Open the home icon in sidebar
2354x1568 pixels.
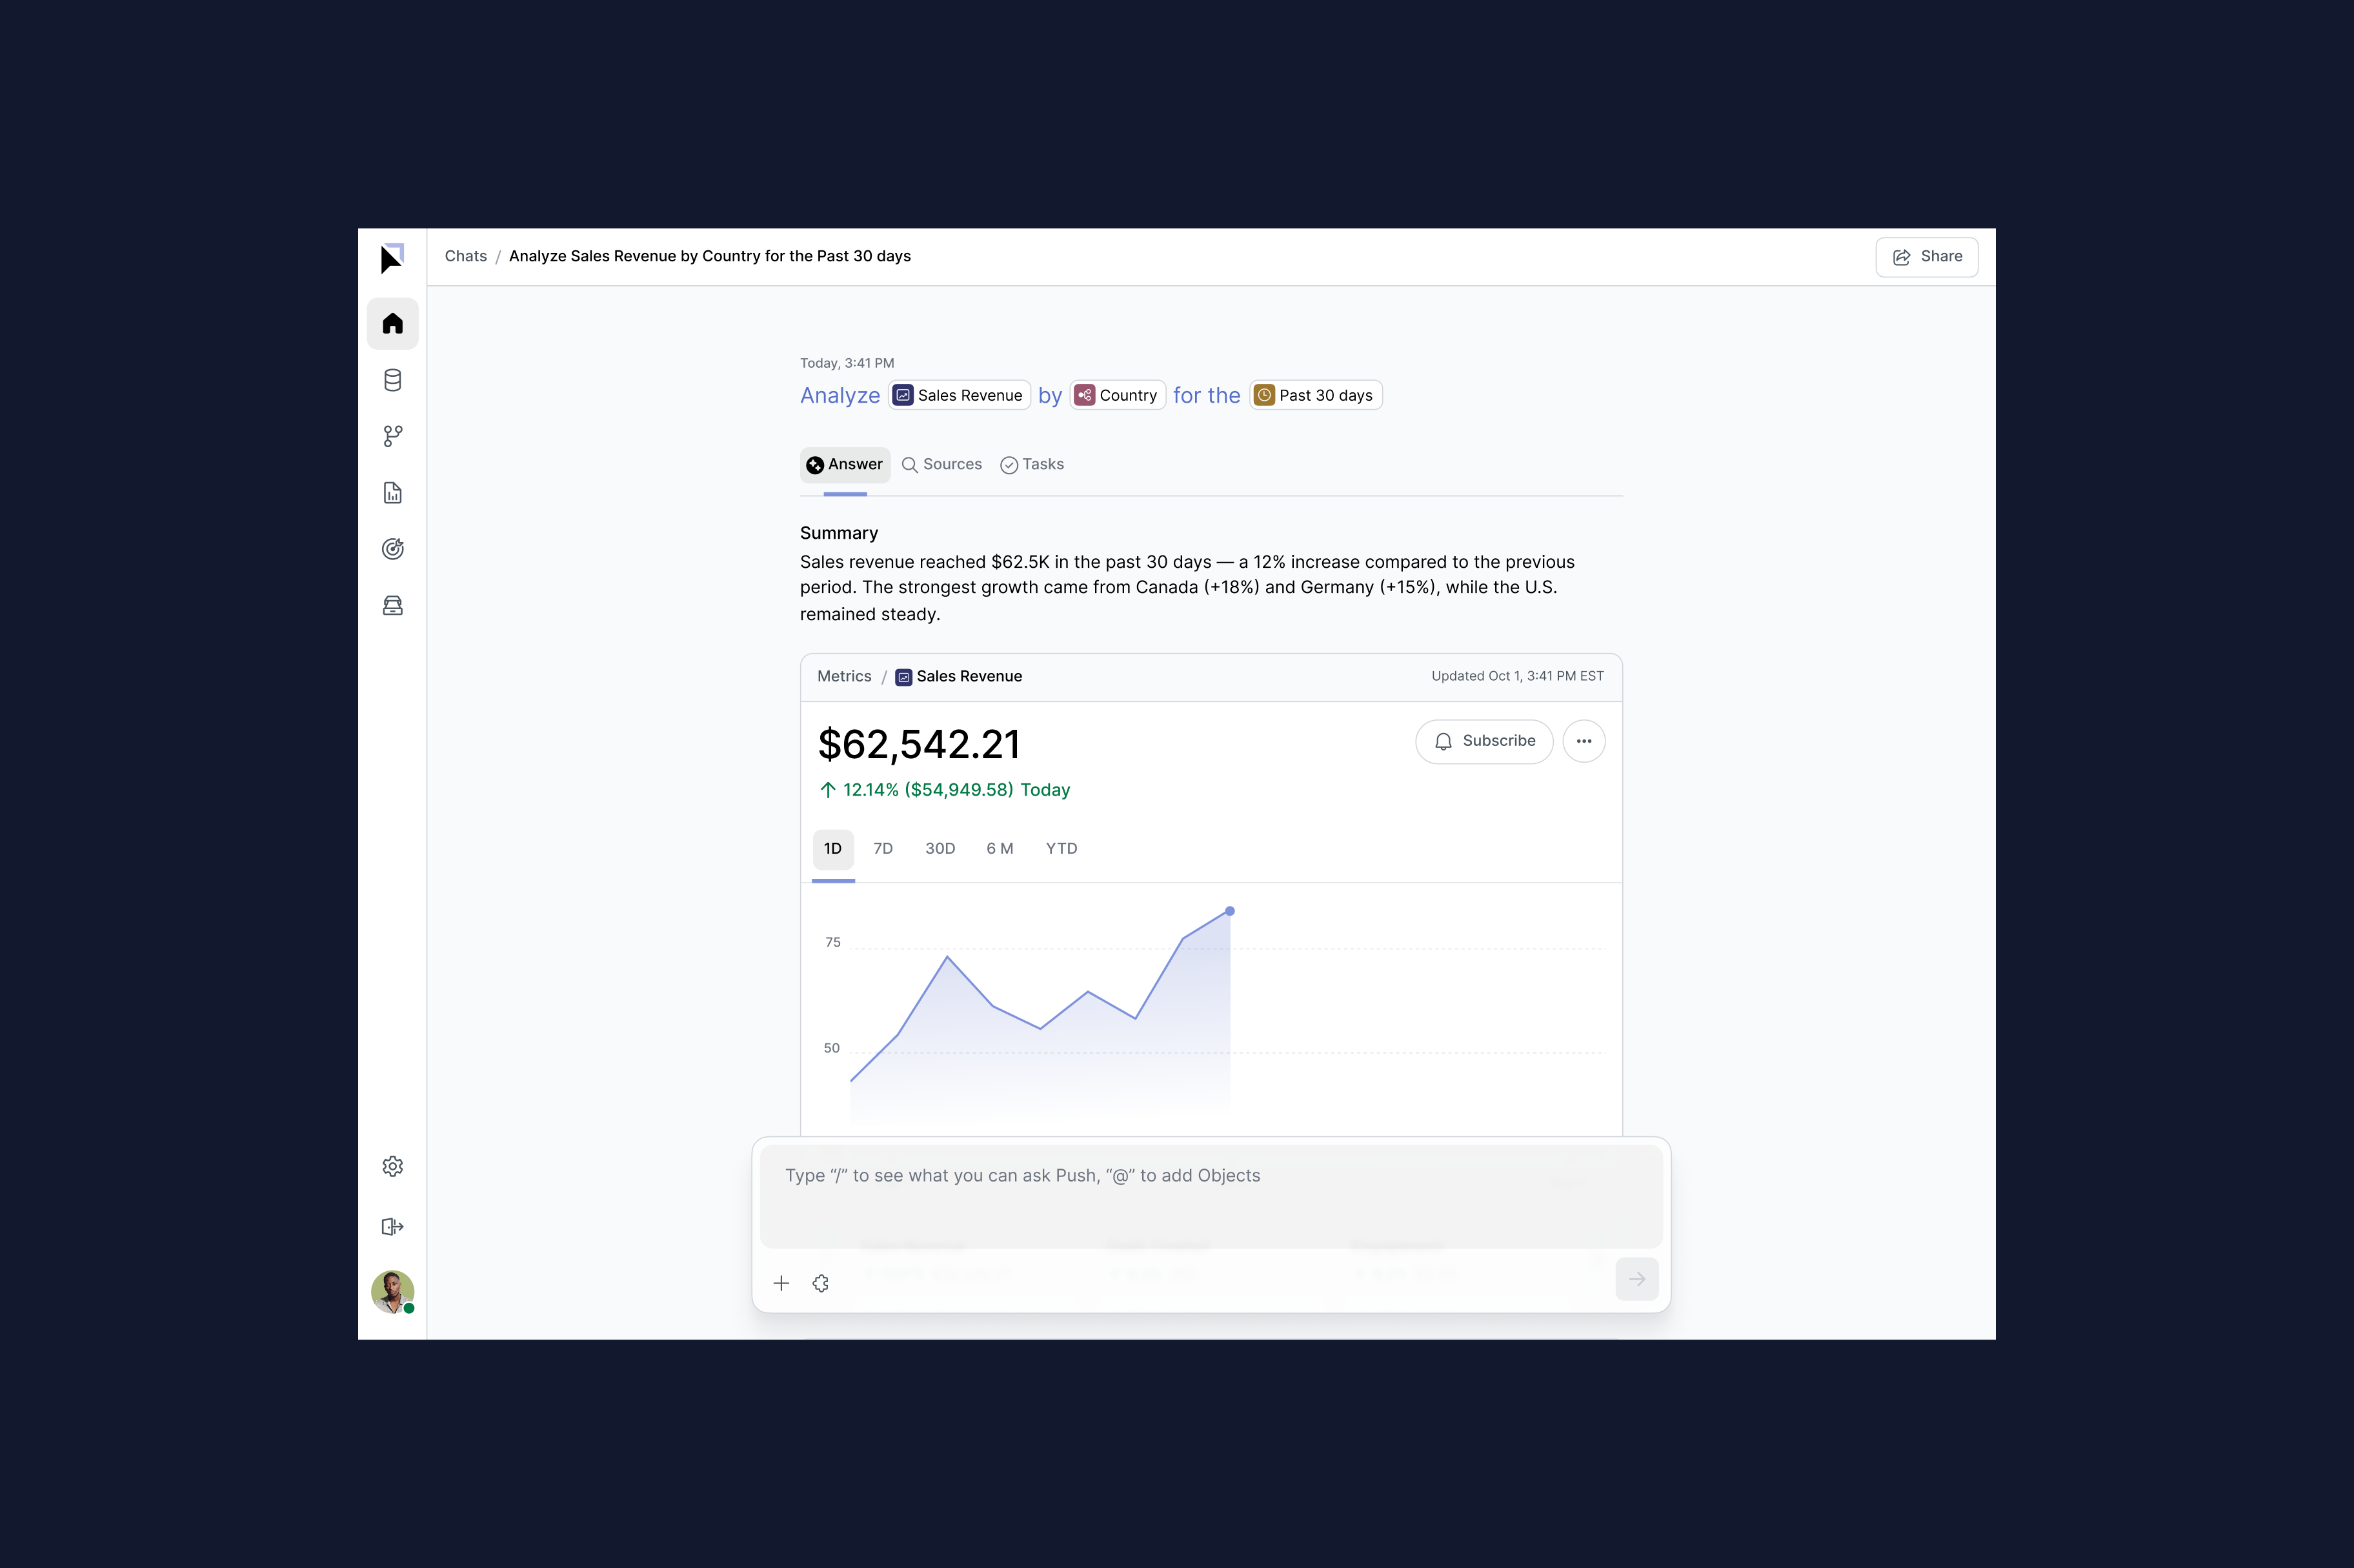[392, 324]
